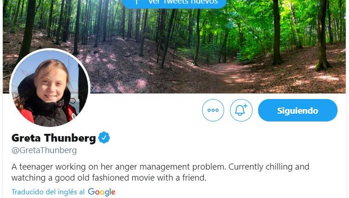Viewport: 349px width, 198px height.
Task: Open Greta Thunberg's profile picture
Action: point(50,88)
